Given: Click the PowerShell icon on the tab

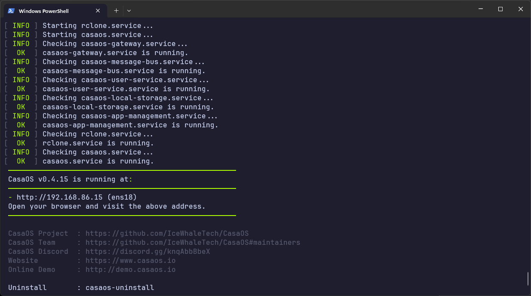Looking at the screenshot, I should (x=11, y=11).
